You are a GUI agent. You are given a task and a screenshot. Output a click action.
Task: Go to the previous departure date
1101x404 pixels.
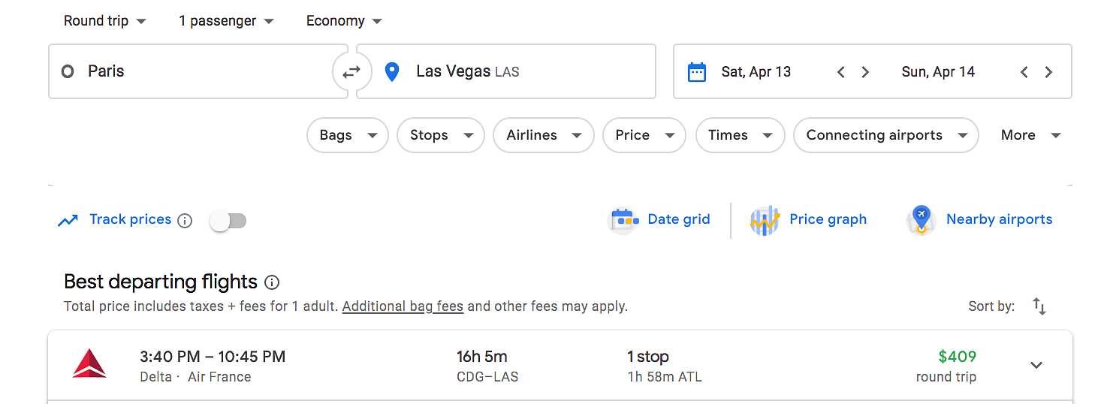tap(841, 72)
